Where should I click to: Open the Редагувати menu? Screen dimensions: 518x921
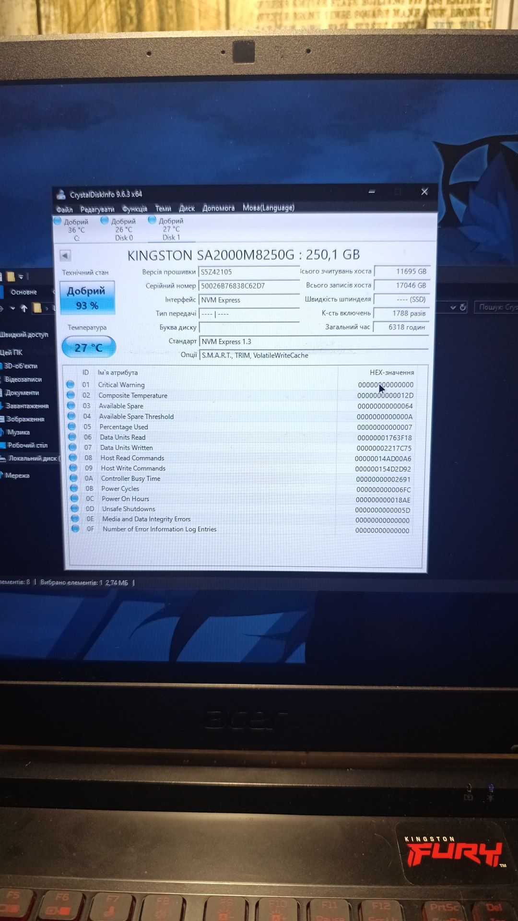click(97, 209)
